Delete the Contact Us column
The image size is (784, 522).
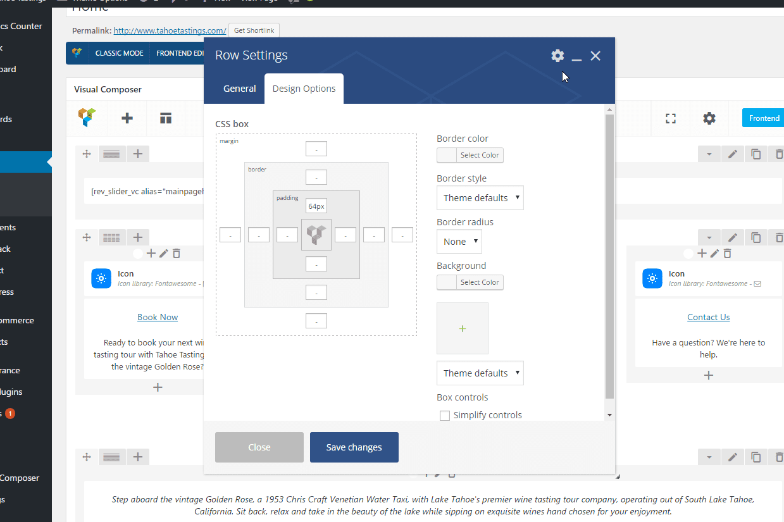[727, 253]
